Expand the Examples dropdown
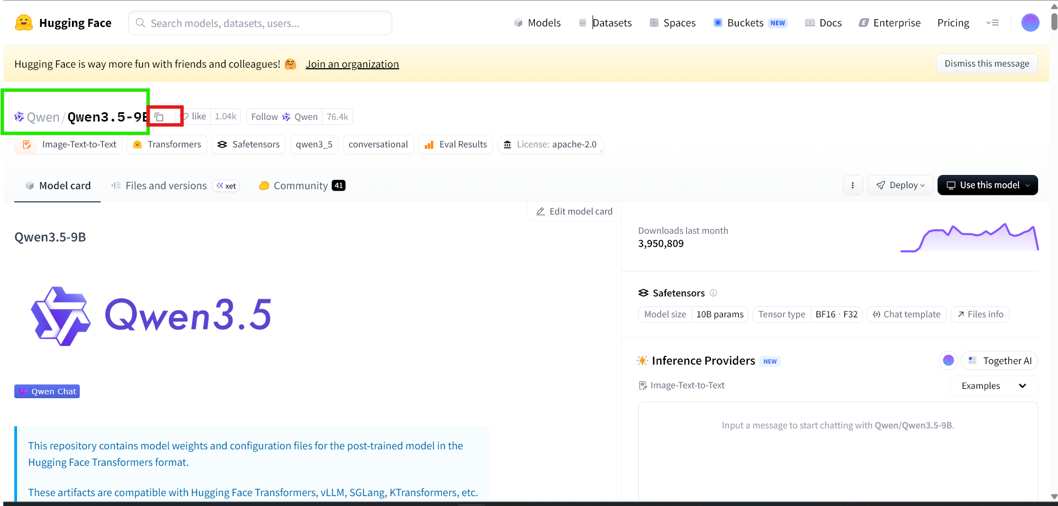Viewport: 1058px width, 506px height. [x=993, y=386]
